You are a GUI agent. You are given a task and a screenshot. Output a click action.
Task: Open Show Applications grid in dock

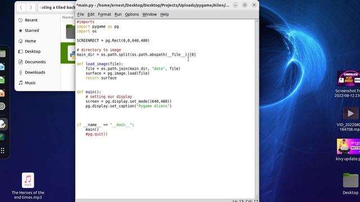[x=2, y=150]
